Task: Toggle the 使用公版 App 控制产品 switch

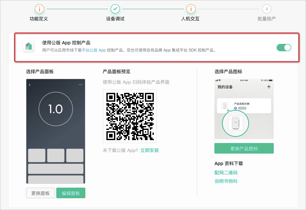Action: pos(284,48)
